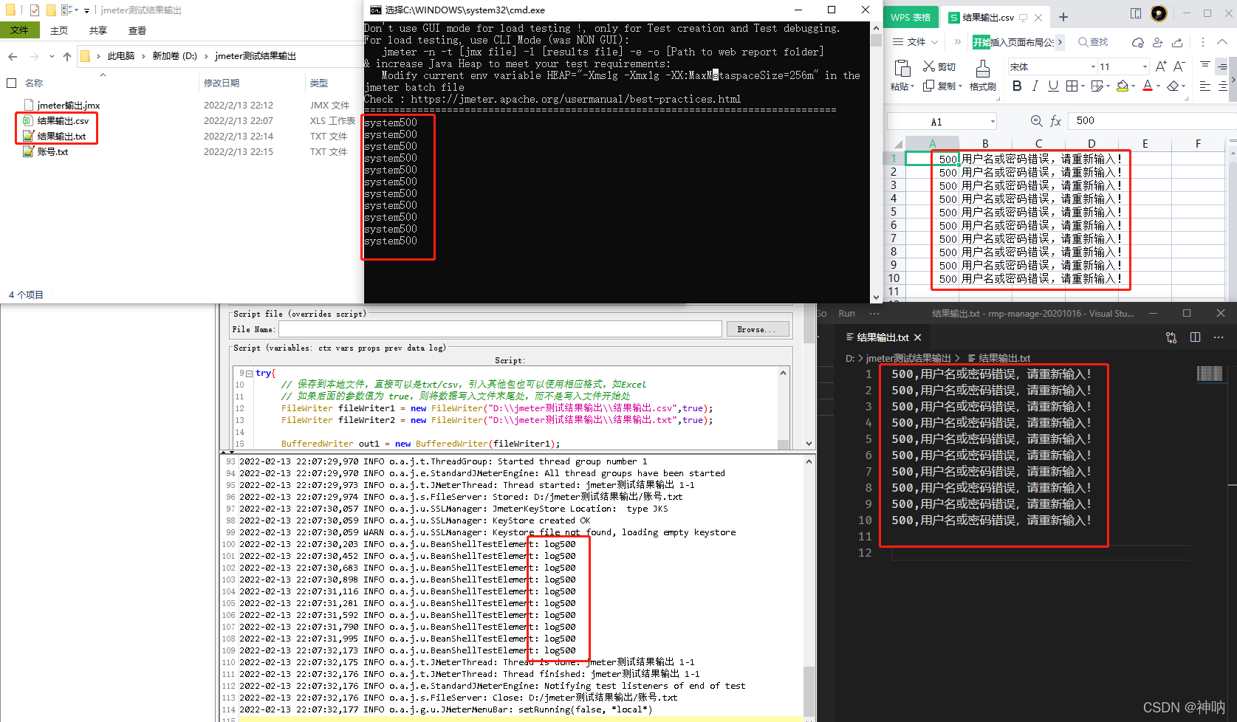Open the Copy (复制) dropdown arrow
Viewport: 1237px width, 722px height.
tap(960, 86)
